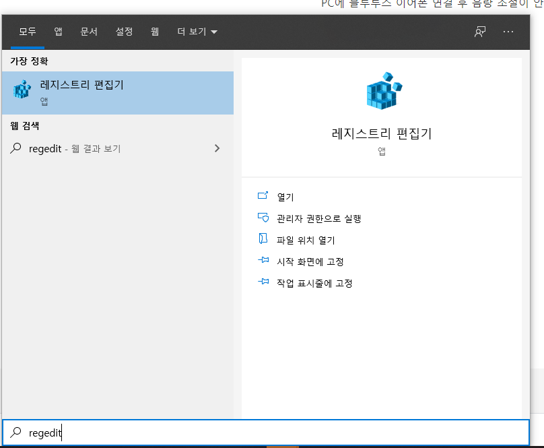Click the 레지스트리 편집기 title in preview pane
Viewport: 544px width, 448px height.
[x=382, y=133]
